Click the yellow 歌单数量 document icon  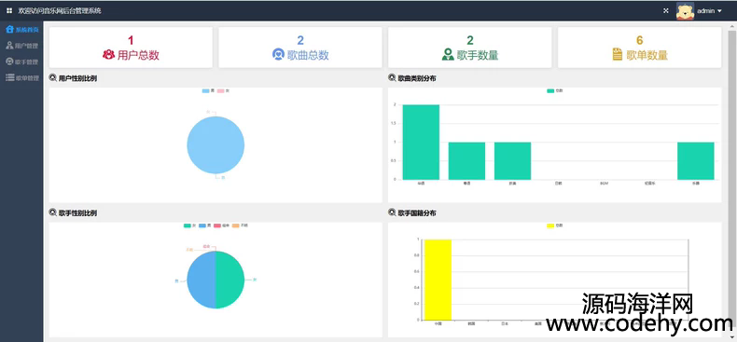(x=618, y=54)
